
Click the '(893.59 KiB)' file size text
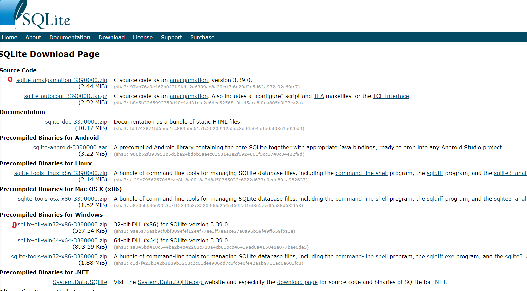click(90, 247)
